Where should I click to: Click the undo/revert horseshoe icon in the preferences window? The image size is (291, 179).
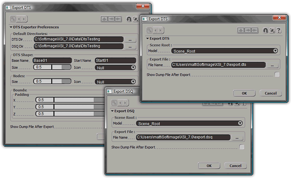(x=129, y=19)
